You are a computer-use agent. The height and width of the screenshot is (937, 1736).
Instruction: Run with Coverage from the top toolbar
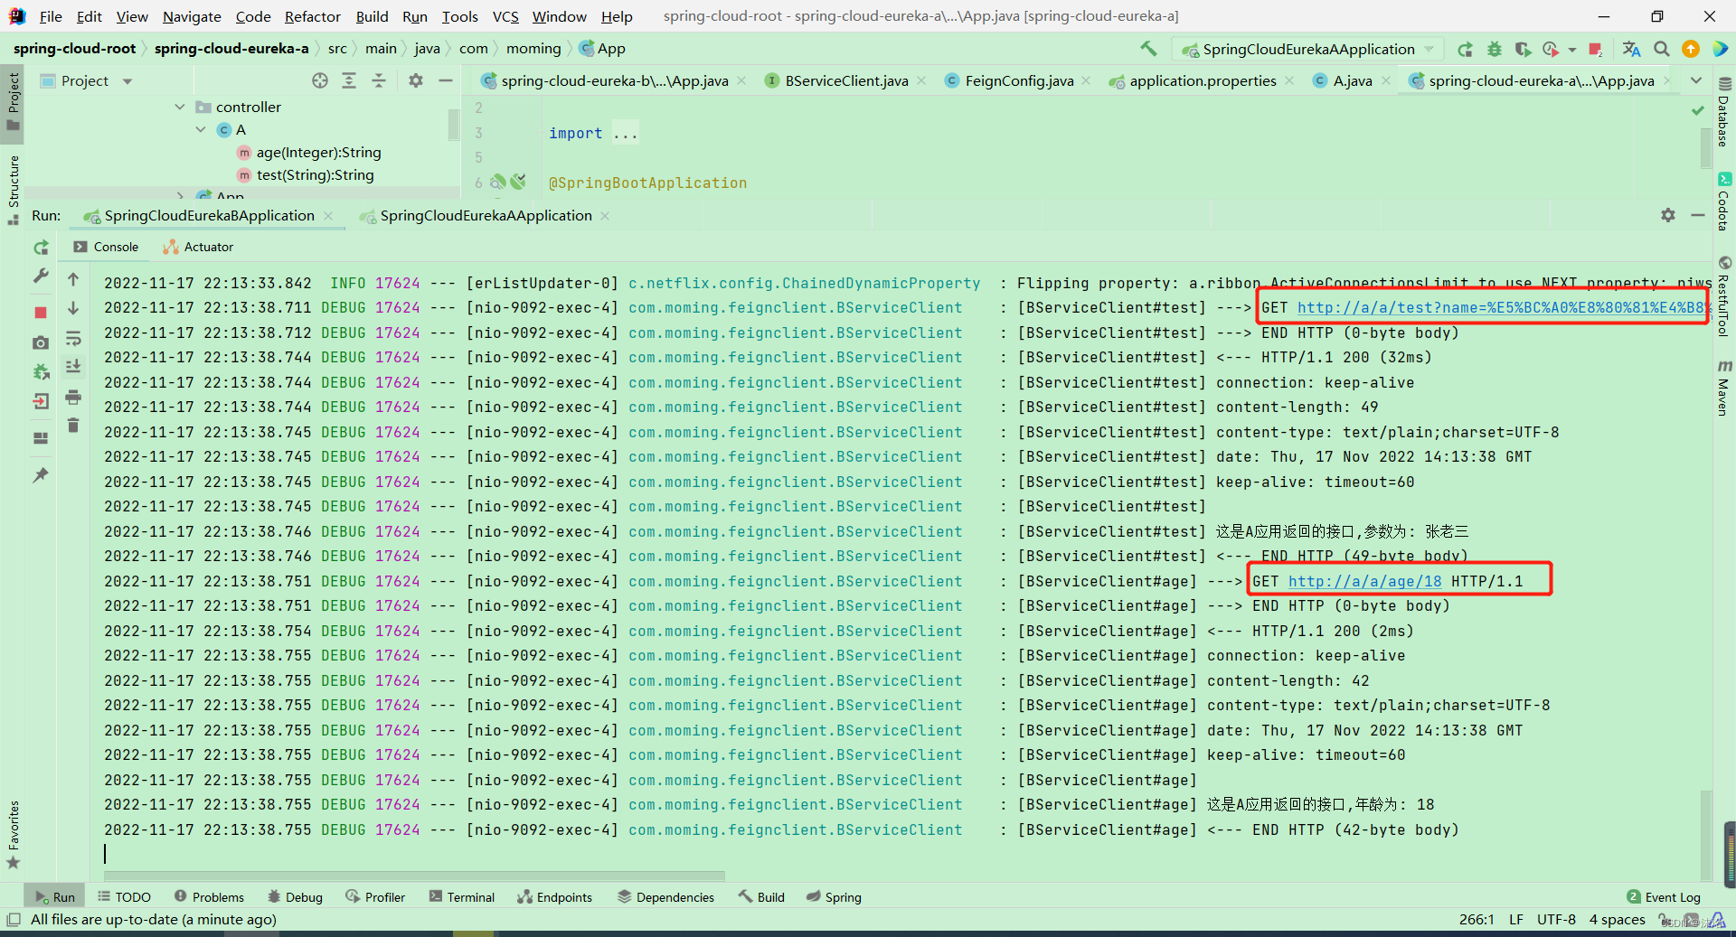(x=1523, y=49)
